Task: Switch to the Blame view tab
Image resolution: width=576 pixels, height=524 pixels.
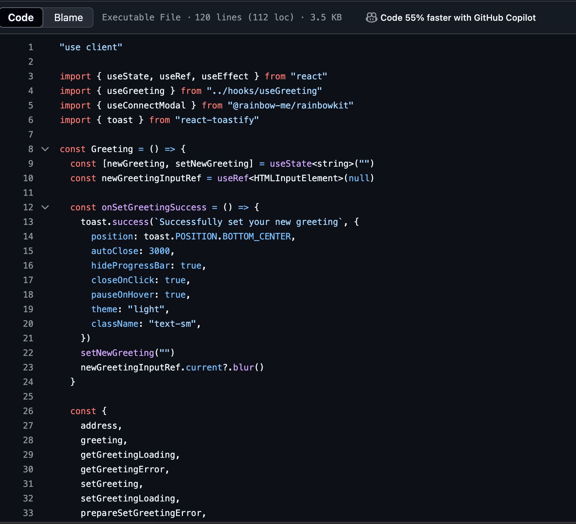Action: [x=68, y=17]
